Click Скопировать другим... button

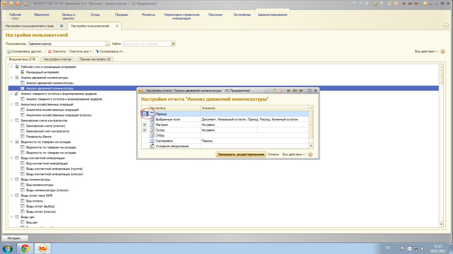pyautogui.click(x=25, y=51)
